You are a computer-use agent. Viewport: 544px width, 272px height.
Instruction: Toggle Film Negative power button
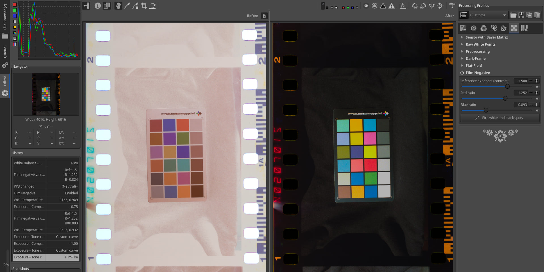coord(462,73)
